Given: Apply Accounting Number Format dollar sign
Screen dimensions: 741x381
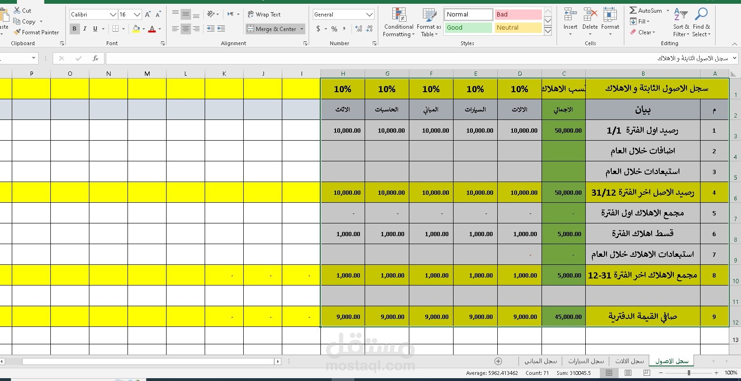Looking at the screenshot, I should tap(319, 29).
